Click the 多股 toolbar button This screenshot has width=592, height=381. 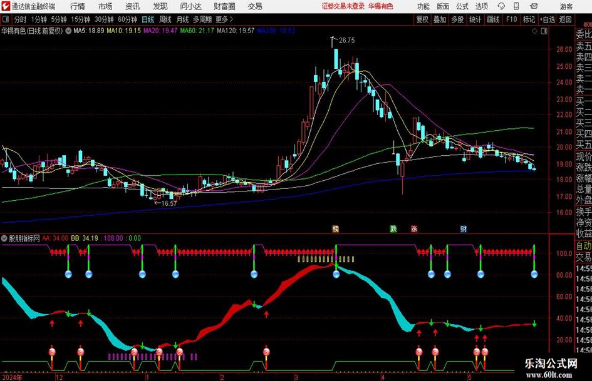tap(457, 19)
